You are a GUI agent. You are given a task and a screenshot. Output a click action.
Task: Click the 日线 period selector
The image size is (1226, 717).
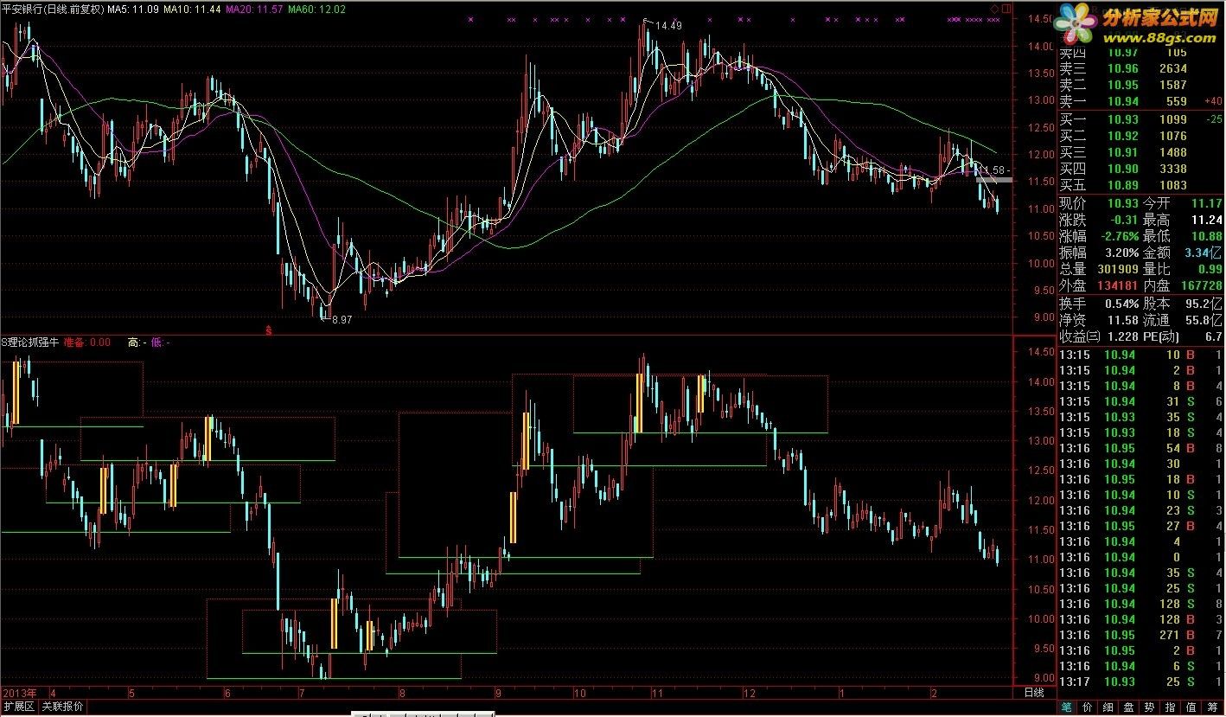point(1034,693)
